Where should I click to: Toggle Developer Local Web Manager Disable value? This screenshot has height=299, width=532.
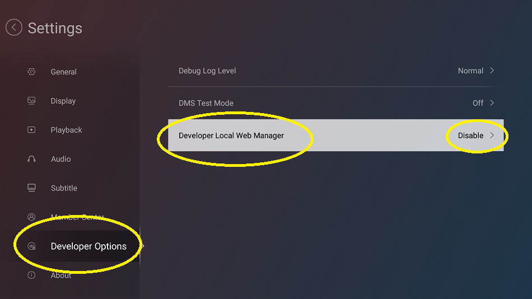point(470,136)
